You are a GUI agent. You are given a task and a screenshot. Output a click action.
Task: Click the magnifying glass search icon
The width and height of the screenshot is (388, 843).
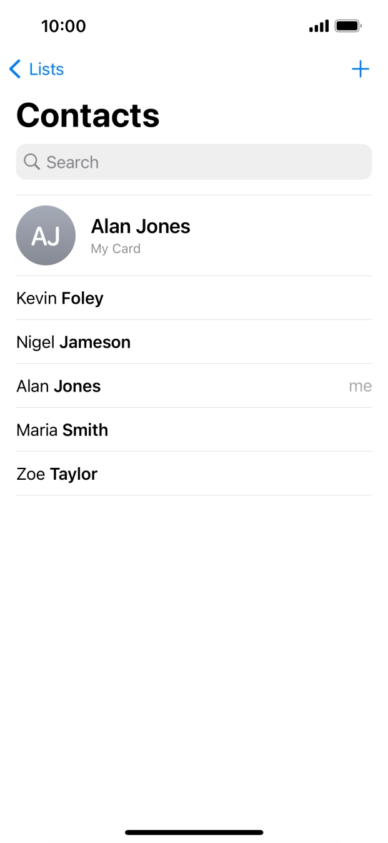coord(31,162)
